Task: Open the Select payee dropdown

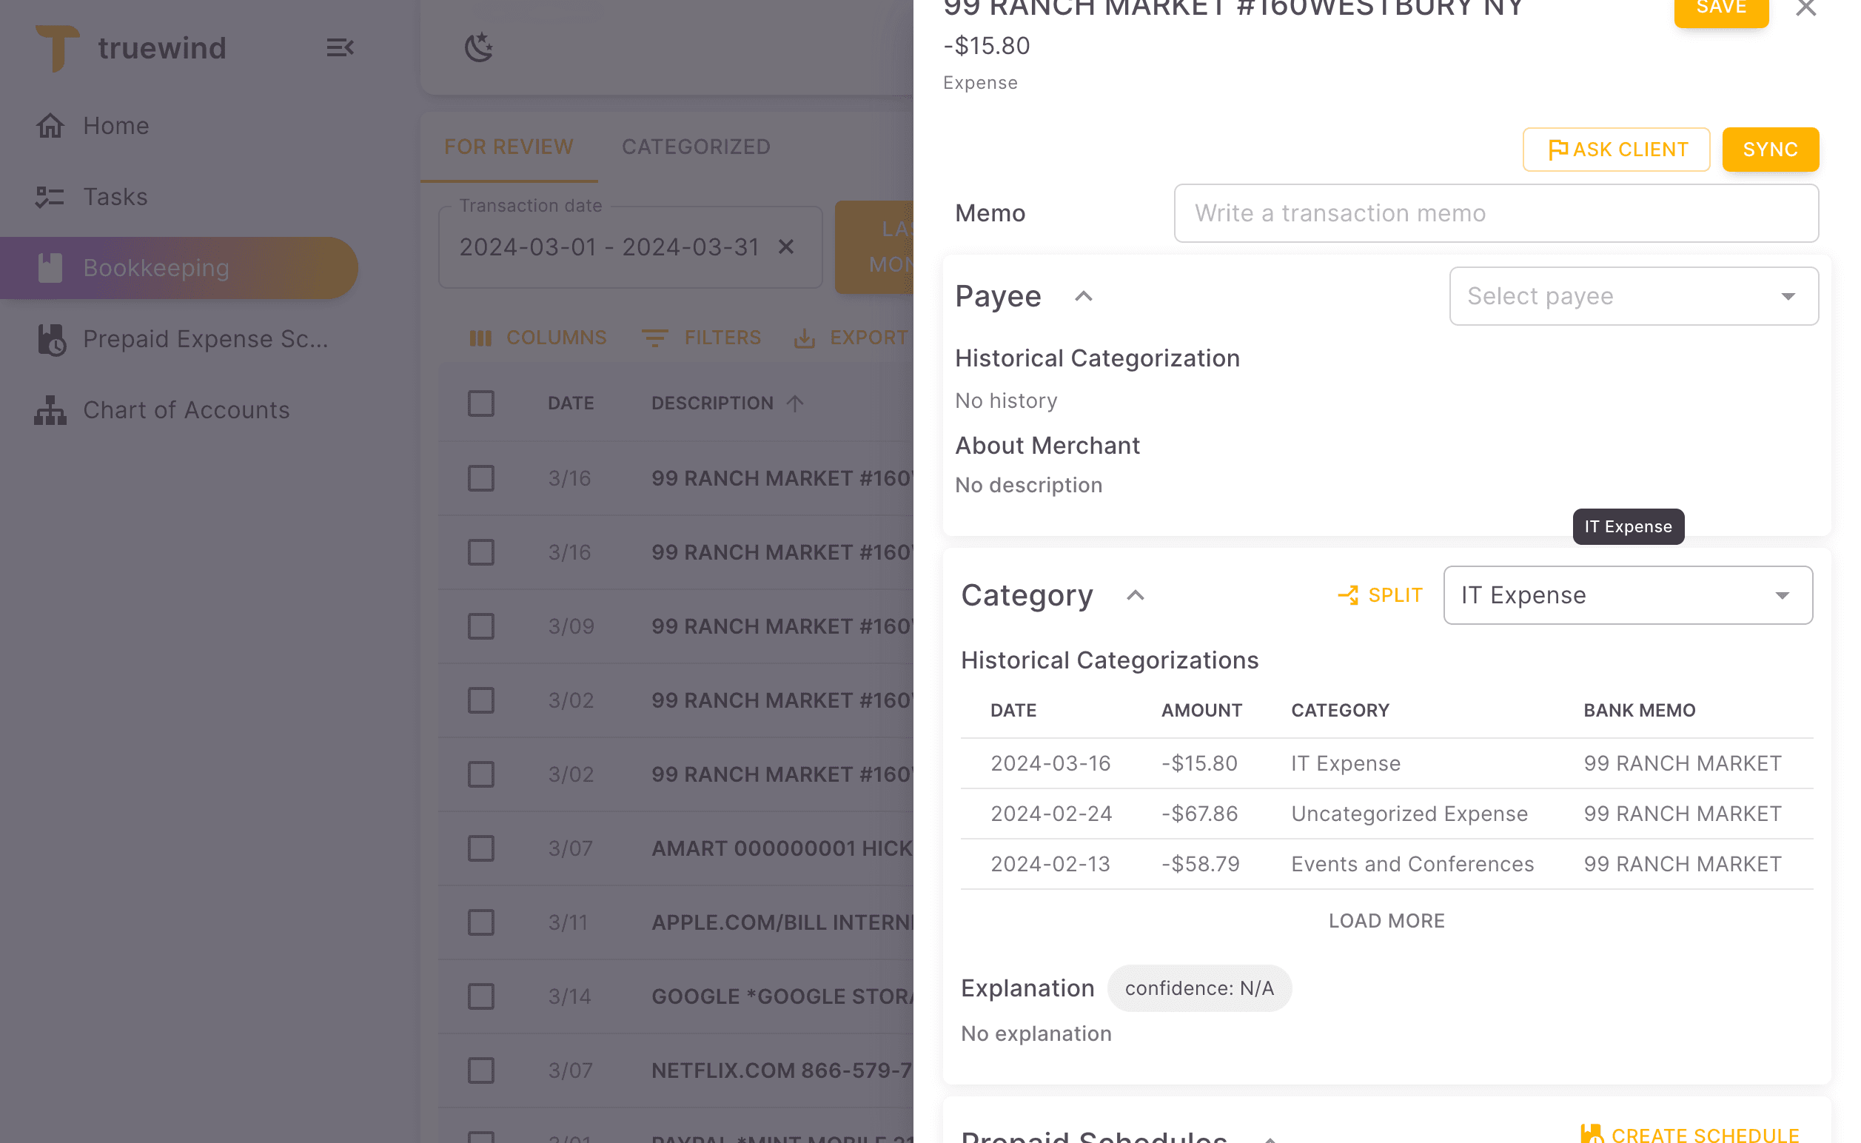Action: click(1634, 296)
